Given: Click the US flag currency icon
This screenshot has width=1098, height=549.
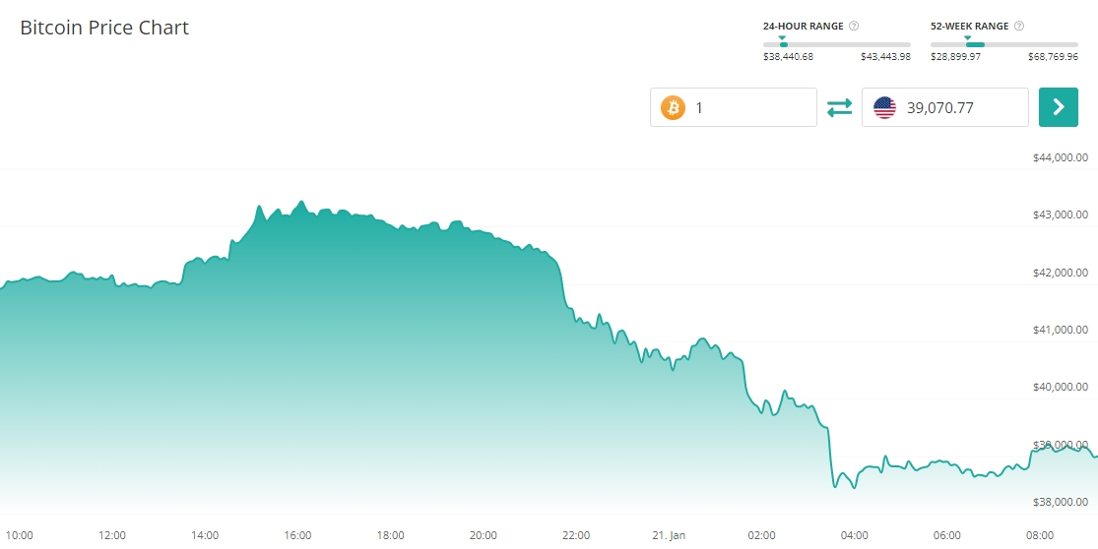Looking at the screenshot, I should pyautogui.click(x=884, y=107).
